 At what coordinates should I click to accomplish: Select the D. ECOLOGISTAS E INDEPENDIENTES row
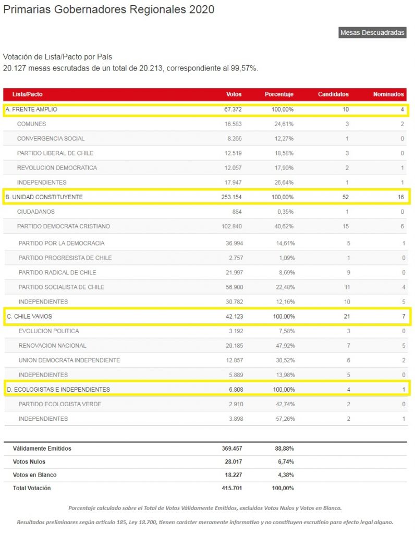57,390
